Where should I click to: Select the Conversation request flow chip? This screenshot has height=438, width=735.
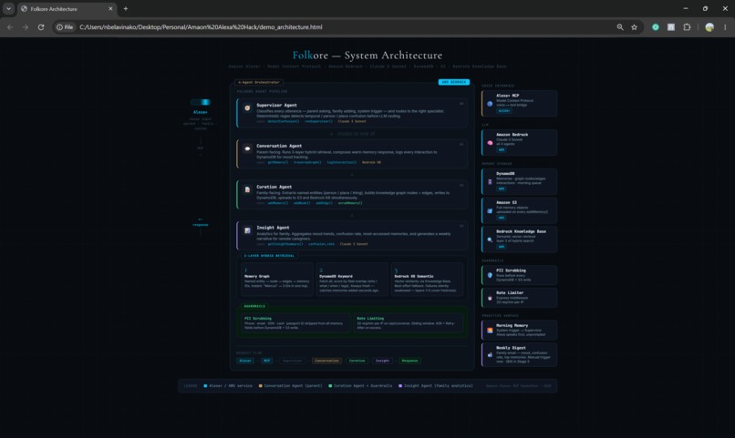(x=326, y=361)
